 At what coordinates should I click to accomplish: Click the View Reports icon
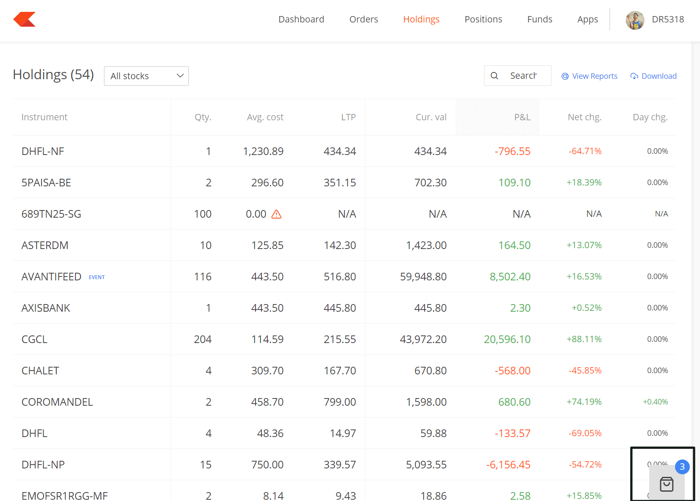(565, 76)
